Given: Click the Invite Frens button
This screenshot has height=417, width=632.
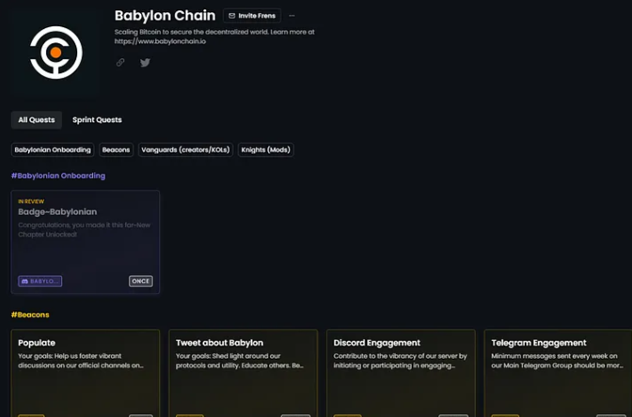Looking at the screenshot, I should click(x=251, y=16).
